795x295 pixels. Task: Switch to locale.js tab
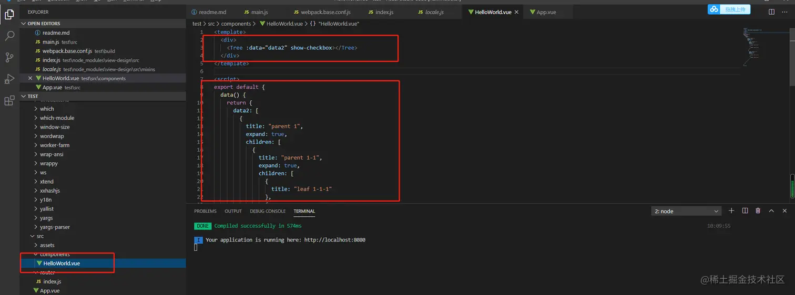click(x=434, y=12)
